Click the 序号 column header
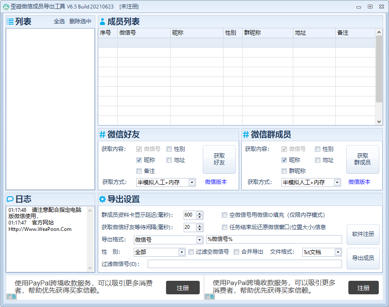The height and width of the screenshot is (307, 389). tap(108, 33)
